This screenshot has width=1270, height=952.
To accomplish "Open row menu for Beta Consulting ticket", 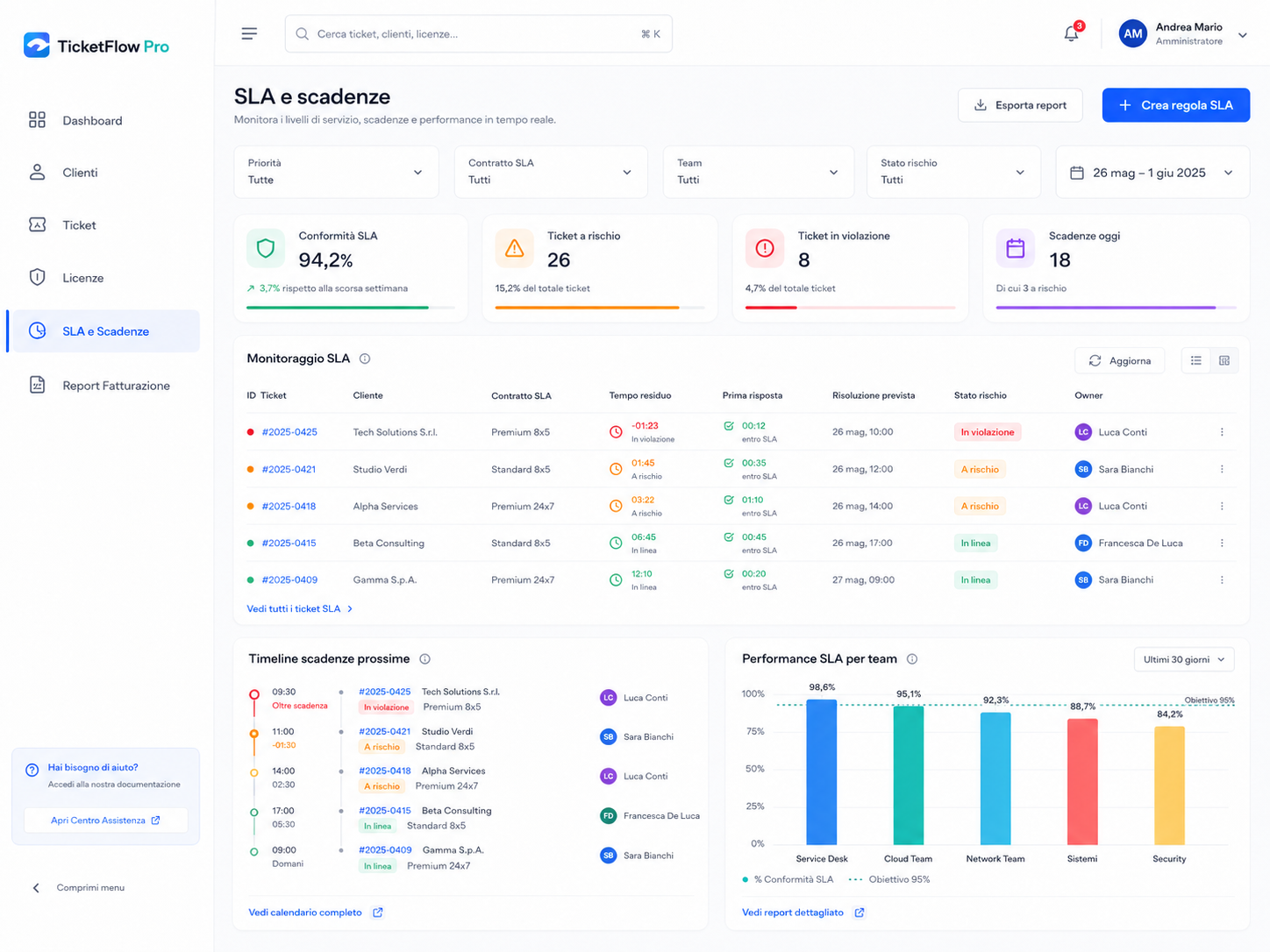I will click(1222, 543).
